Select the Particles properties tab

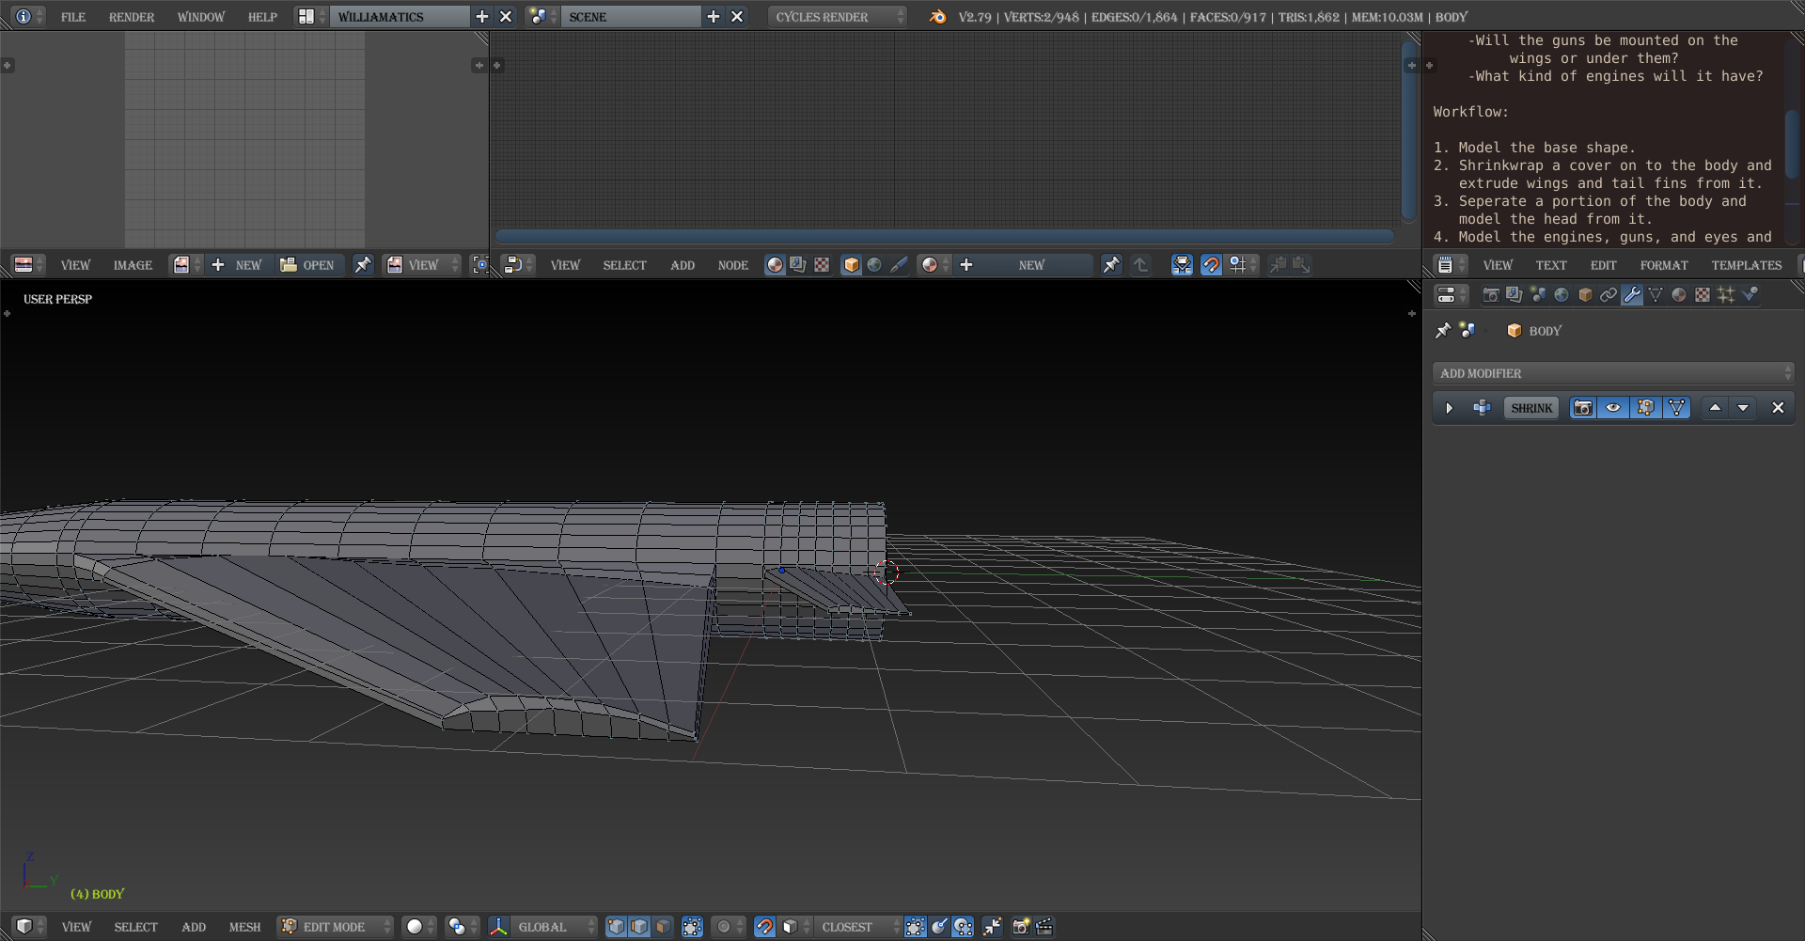1726,295
